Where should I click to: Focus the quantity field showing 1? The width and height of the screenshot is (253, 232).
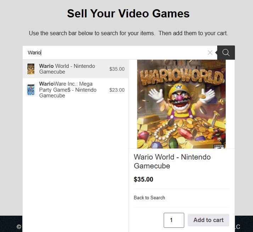(x=174, y=220)
